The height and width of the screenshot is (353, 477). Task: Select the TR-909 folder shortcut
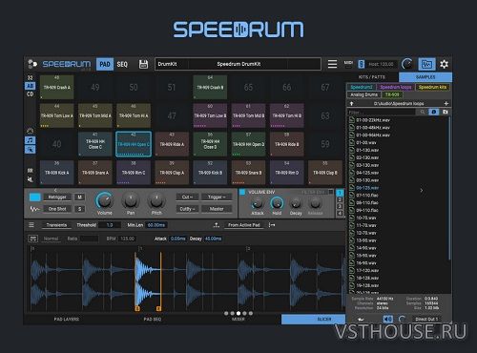pos(392,94)
